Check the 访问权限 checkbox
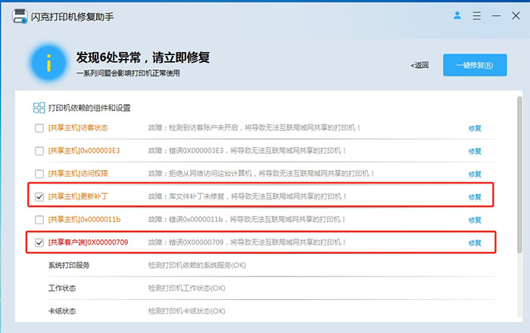Viewport: 530px width, 333px height. tap(39, 174)
